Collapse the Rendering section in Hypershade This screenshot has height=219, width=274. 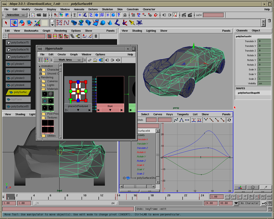point(39,78)
